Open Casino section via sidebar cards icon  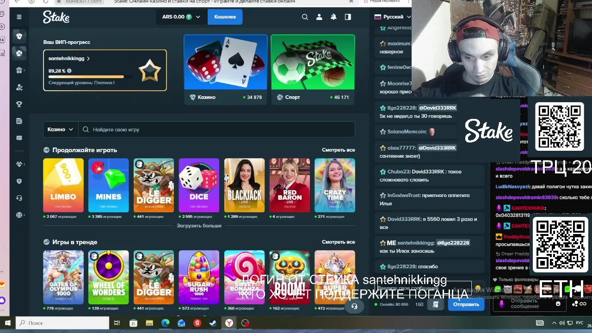(19, 36)
